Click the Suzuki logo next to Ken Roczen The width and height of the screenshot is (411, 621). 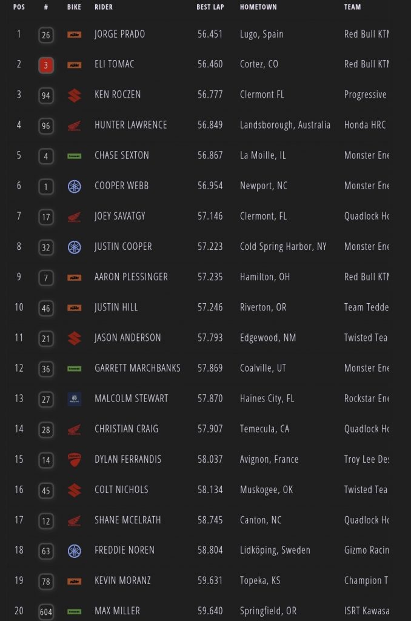(x=74, y=95)
